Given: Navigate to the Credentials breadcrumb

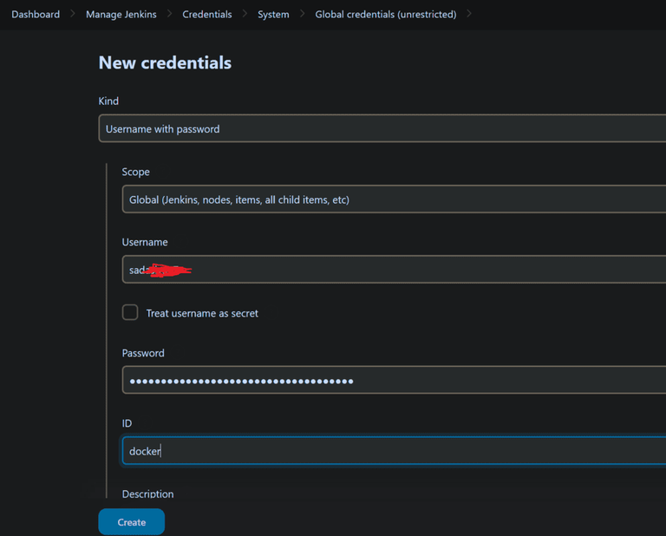Looking at the screenshot, I should 207,14.
